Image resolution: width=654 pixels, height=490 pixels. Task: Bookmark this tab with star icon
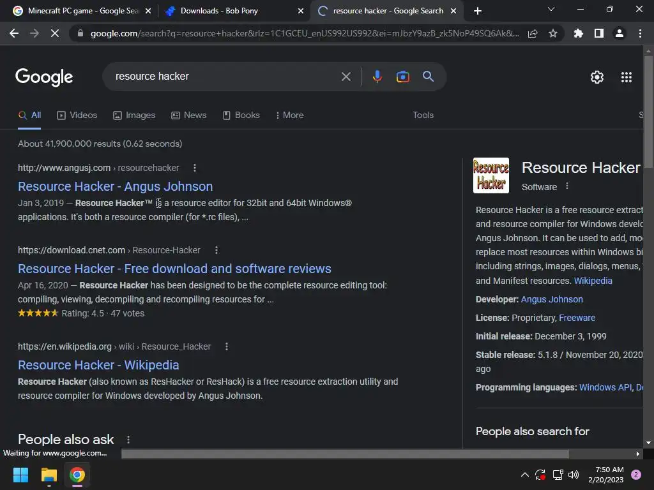(553, 33)
